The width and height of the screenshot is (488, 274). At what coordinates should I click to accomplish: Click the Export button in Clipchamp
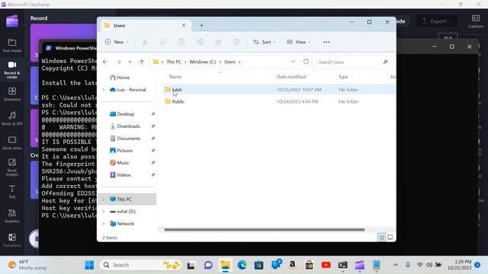437,21
